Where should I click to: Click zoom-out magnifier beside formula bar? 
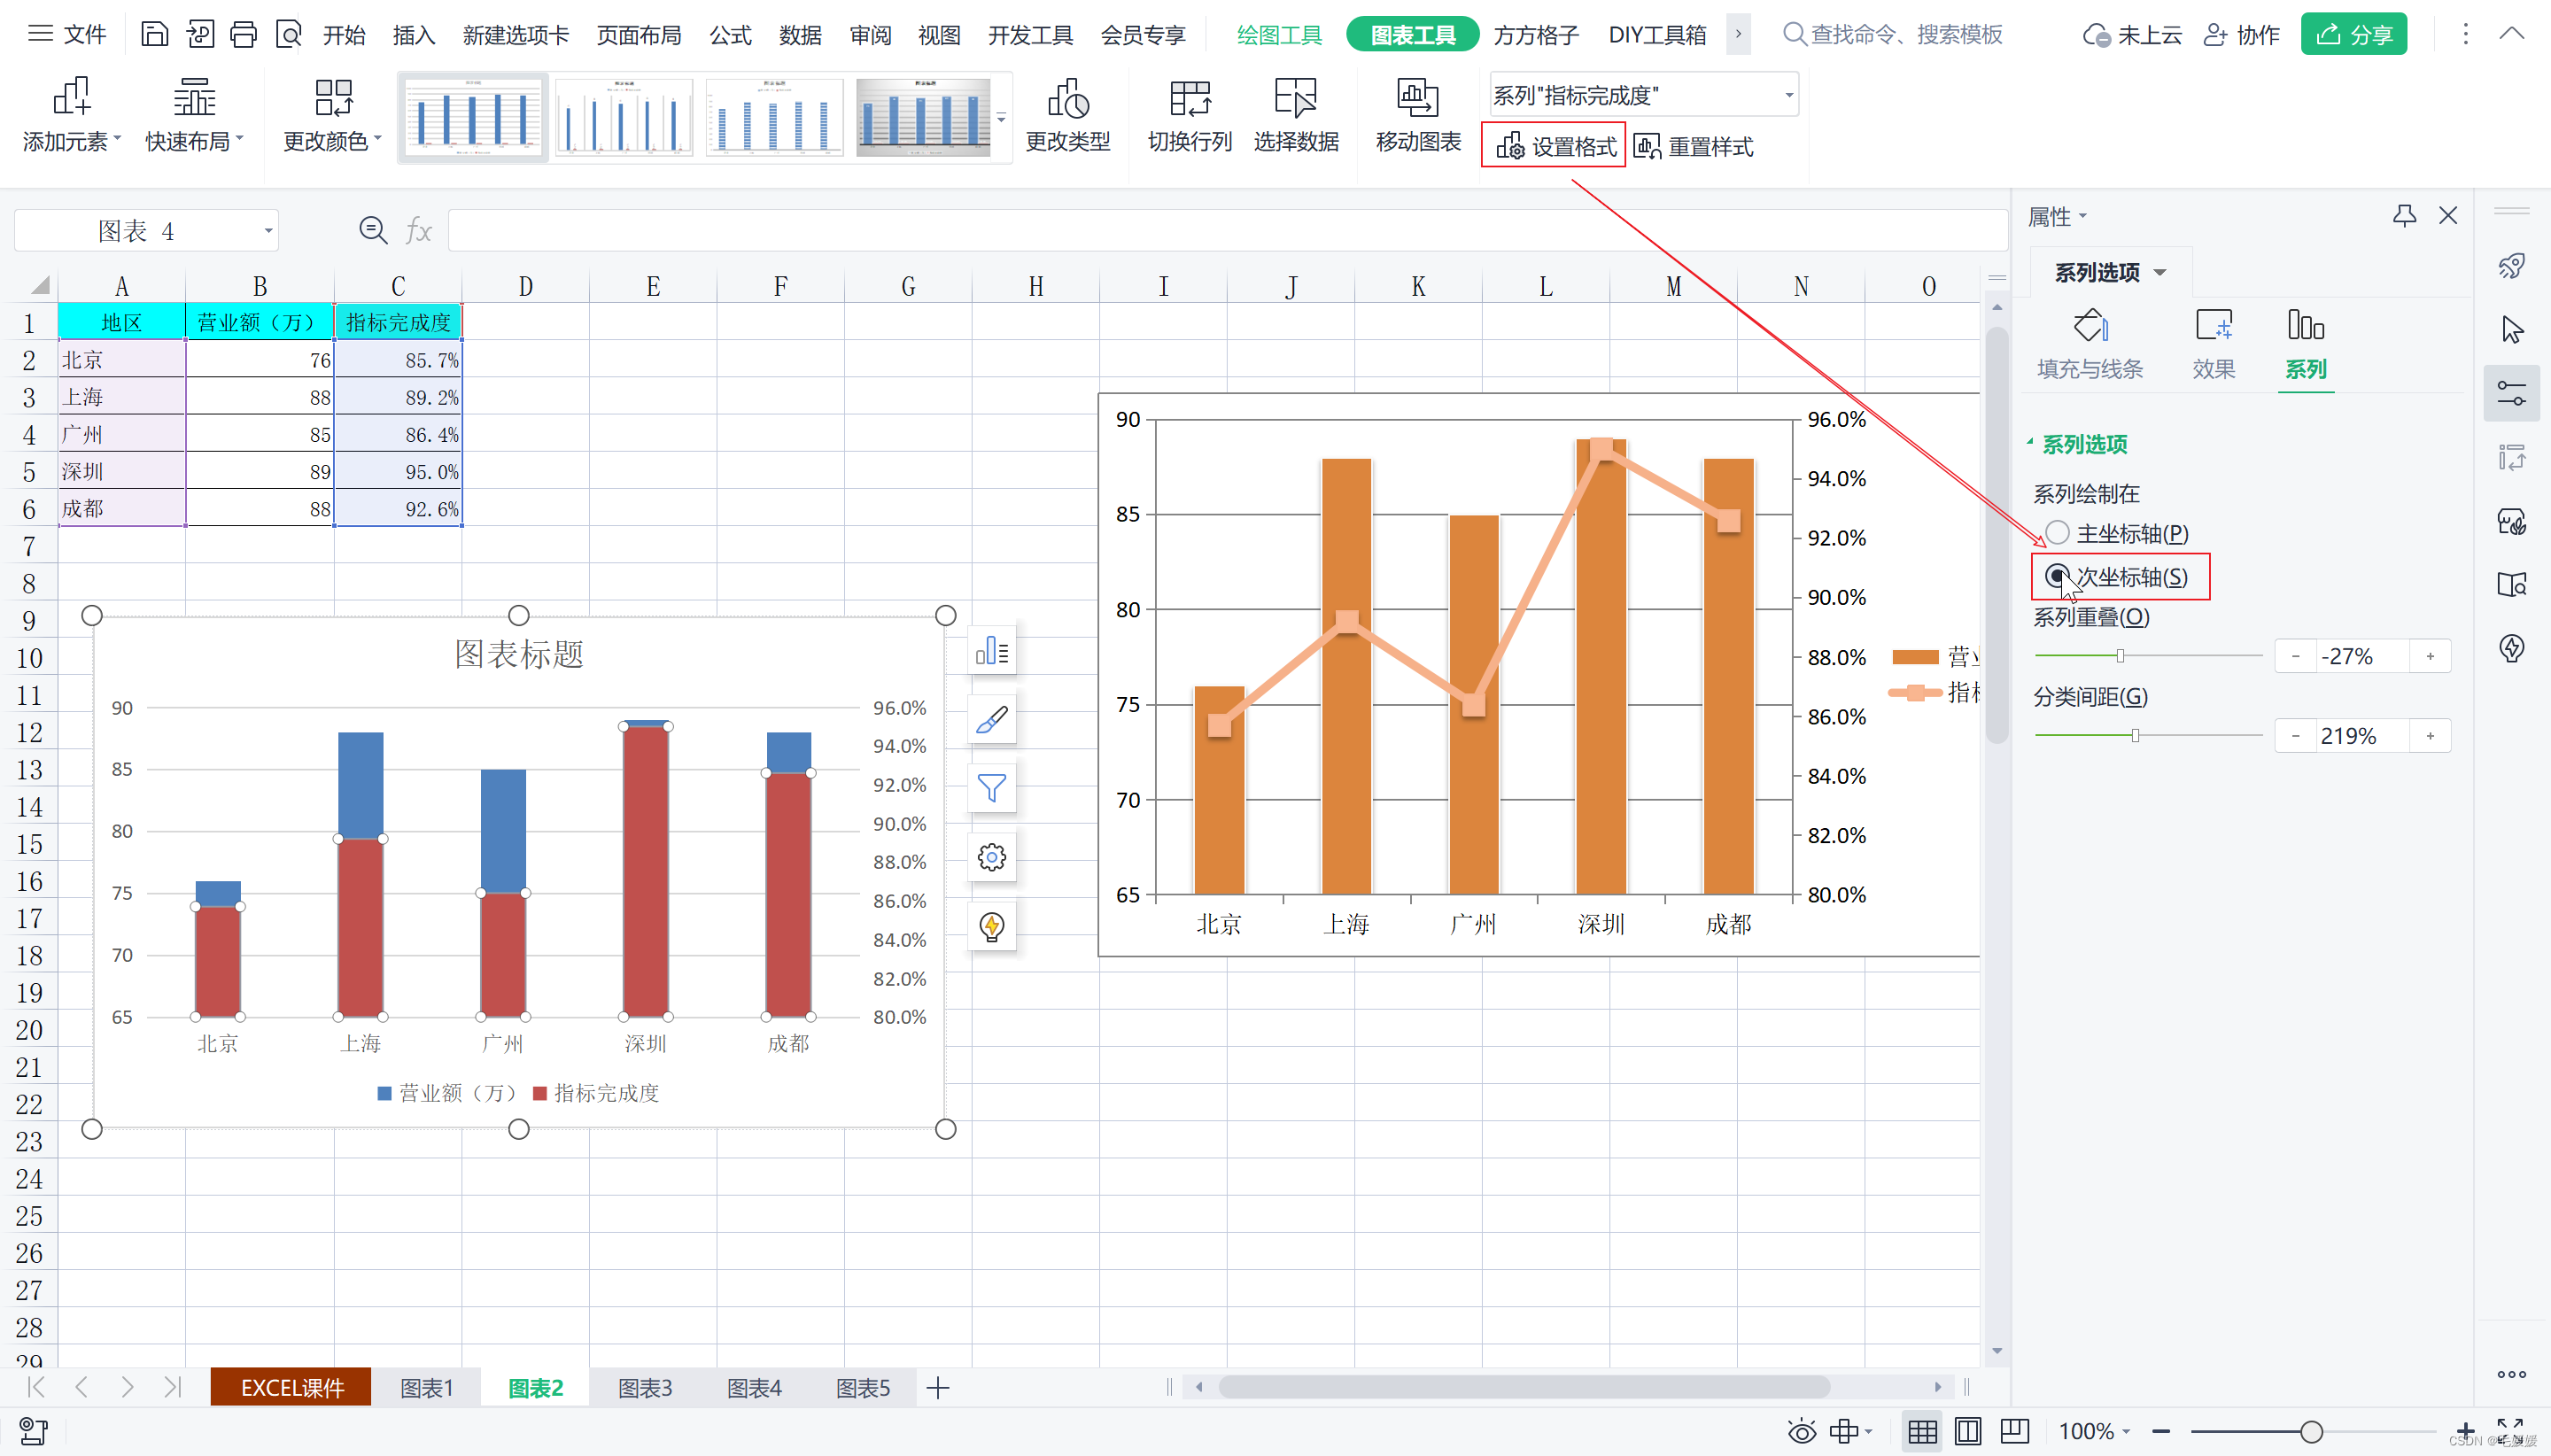pyautogui.click(x=373, y=231)
